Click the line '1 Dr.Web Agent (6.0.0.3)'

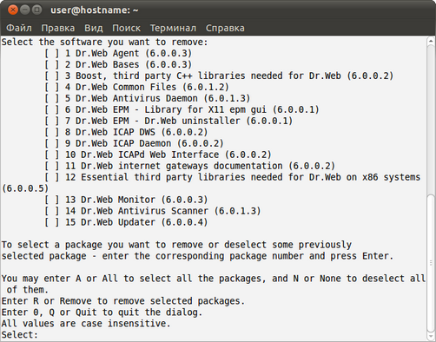[129, 53]
